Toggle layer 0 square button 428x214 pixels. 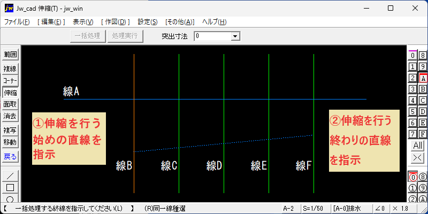tap(412, 56)
